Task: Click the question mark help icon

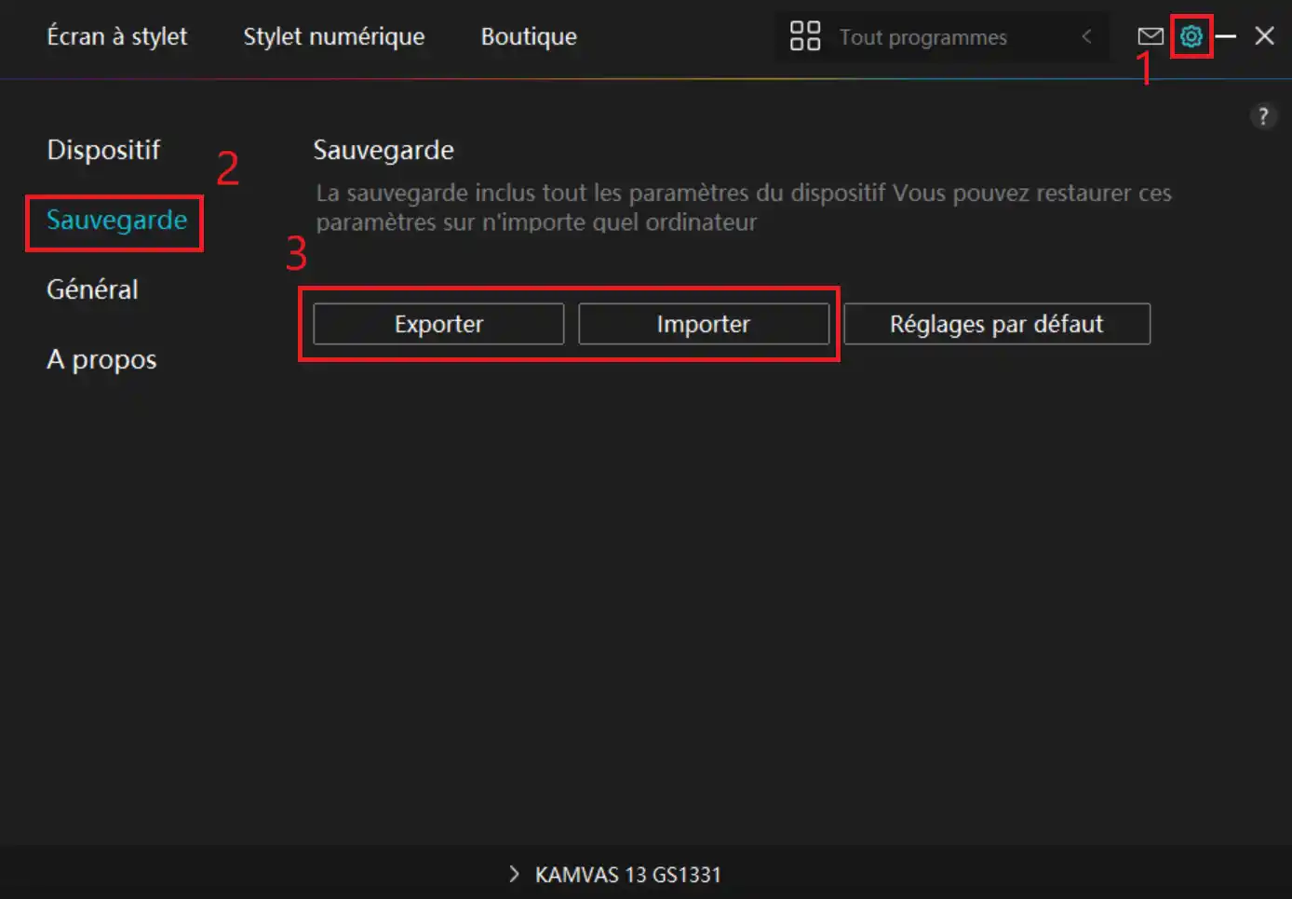Action: pyautogui.click(x=1263, y=116)
